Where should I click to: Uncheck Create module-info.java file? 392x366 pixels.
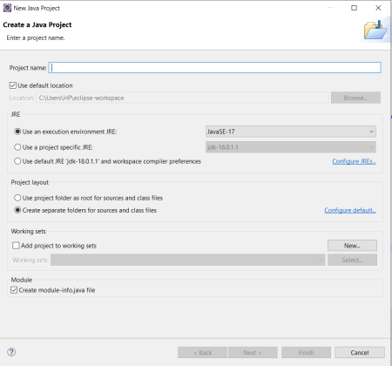click(x=14, y=290)
